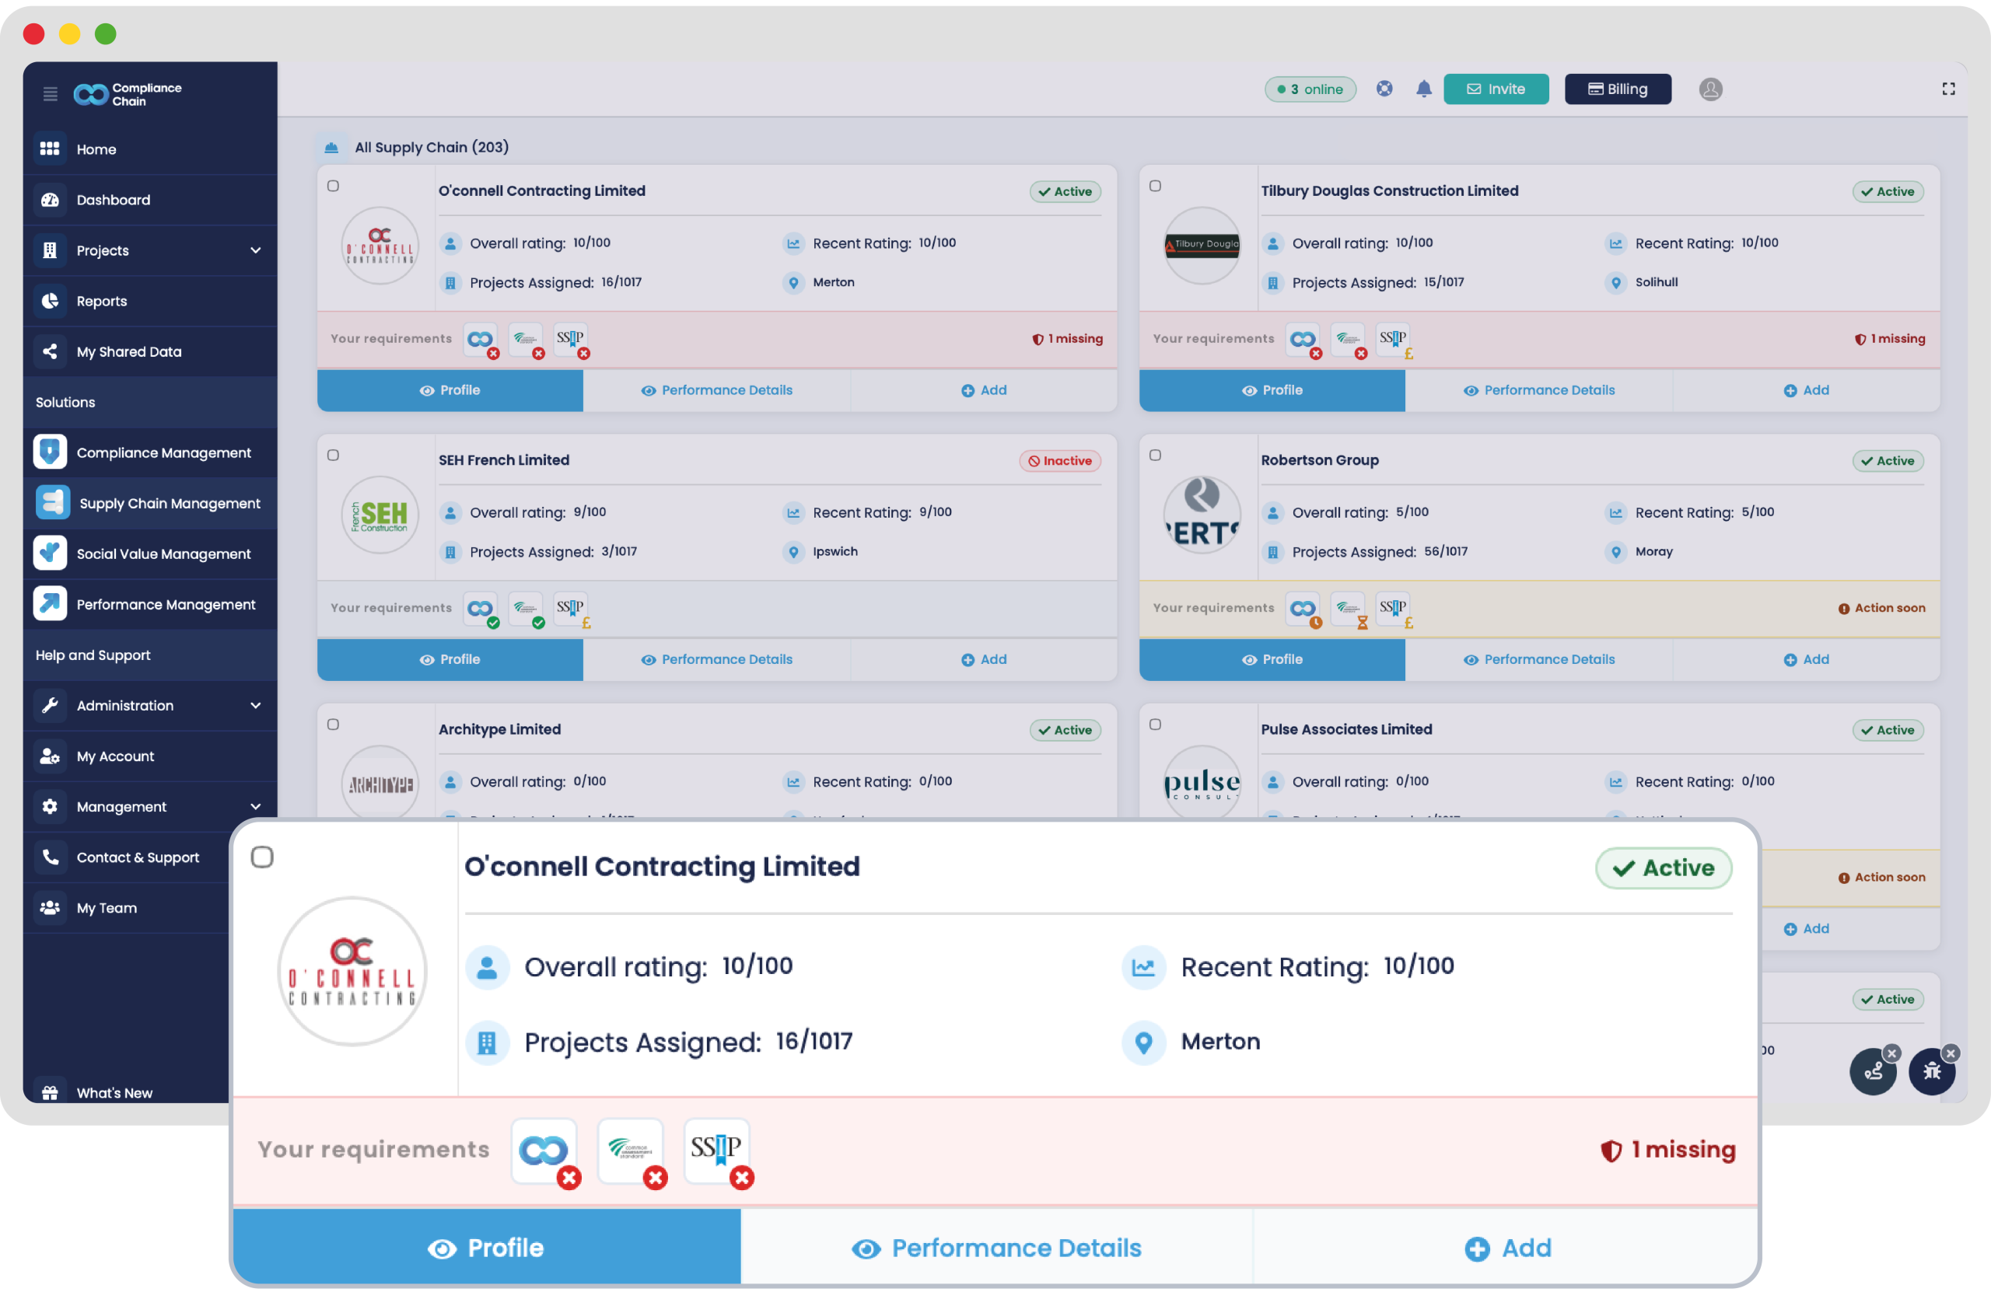This screenshot has height=1306, width=1991.
Task: Open My Shared Data
Action: coord(151,351)
